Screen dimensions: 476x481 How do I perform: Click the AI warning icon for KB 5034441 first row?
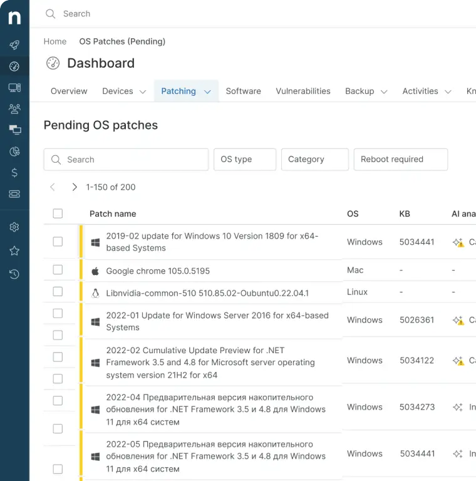[x=458, y=242]
